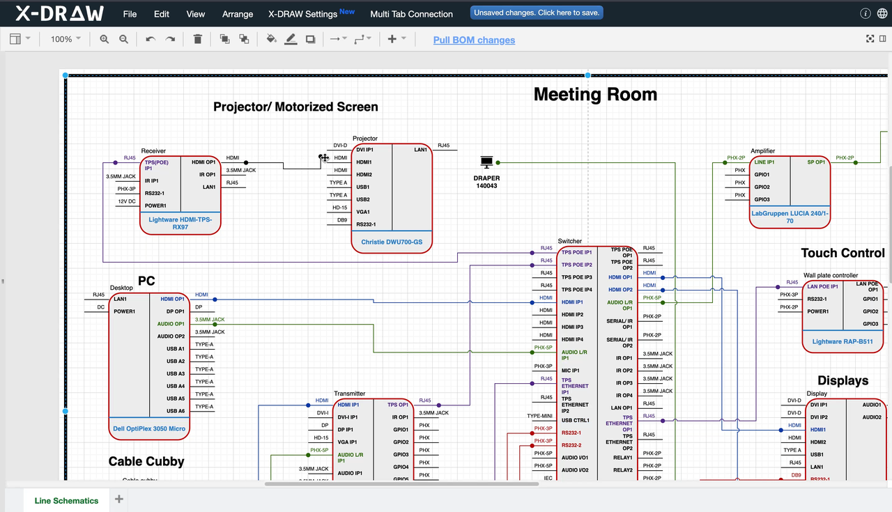Open the view layout dropdown
892x512 pixels.
20,40
